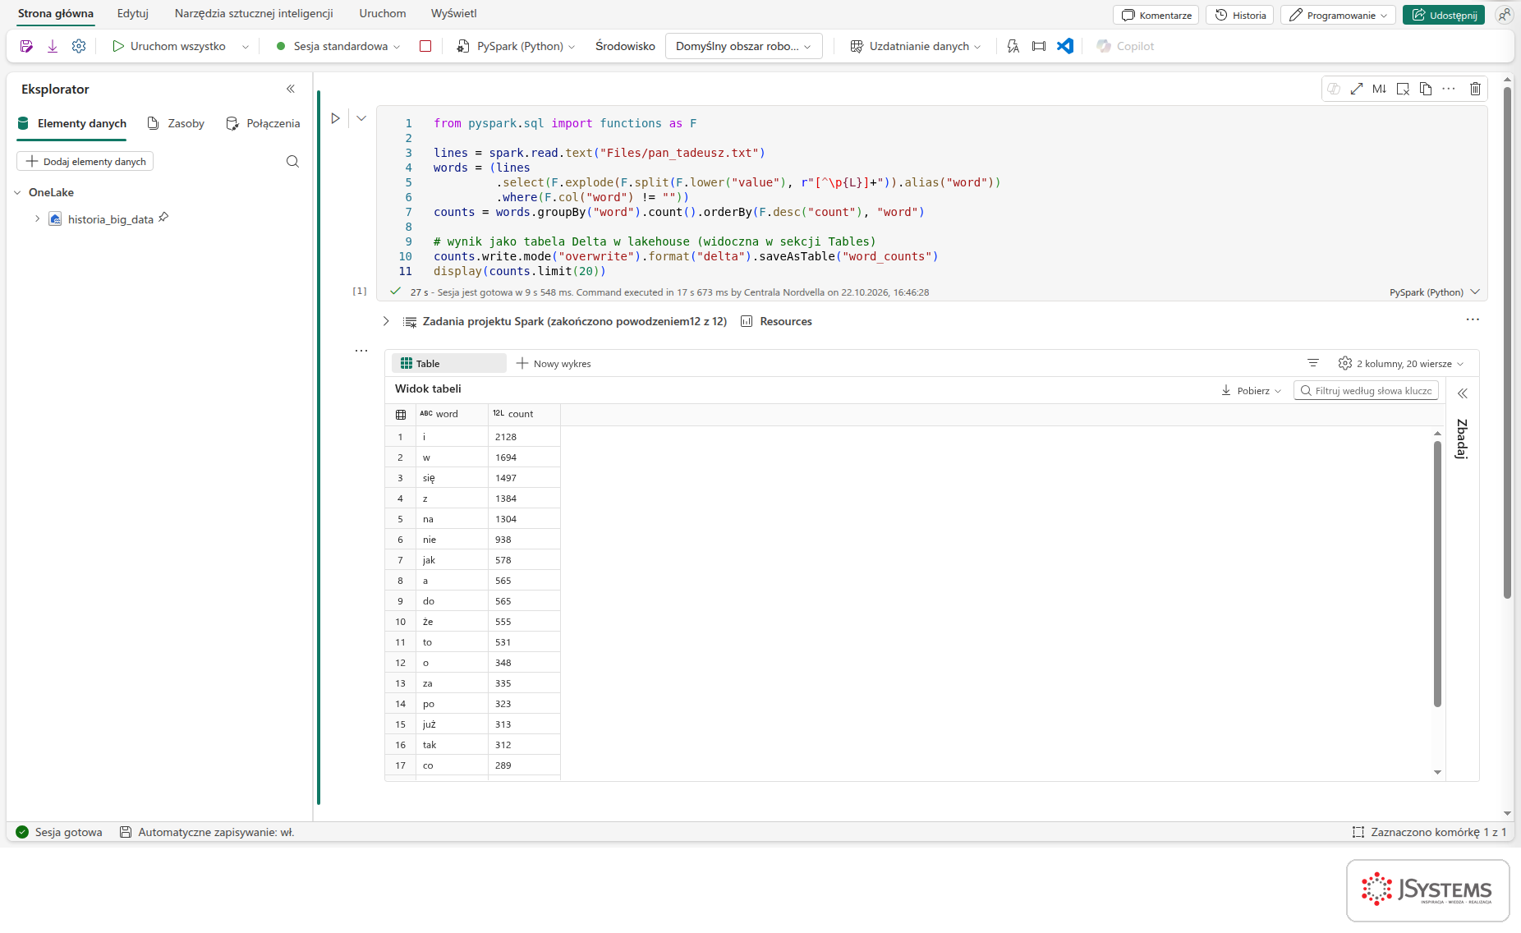Click the variables icon beside the VS Code icon
The image size is (1521, 933).
pyautogui.click(x=1039, y=46)
